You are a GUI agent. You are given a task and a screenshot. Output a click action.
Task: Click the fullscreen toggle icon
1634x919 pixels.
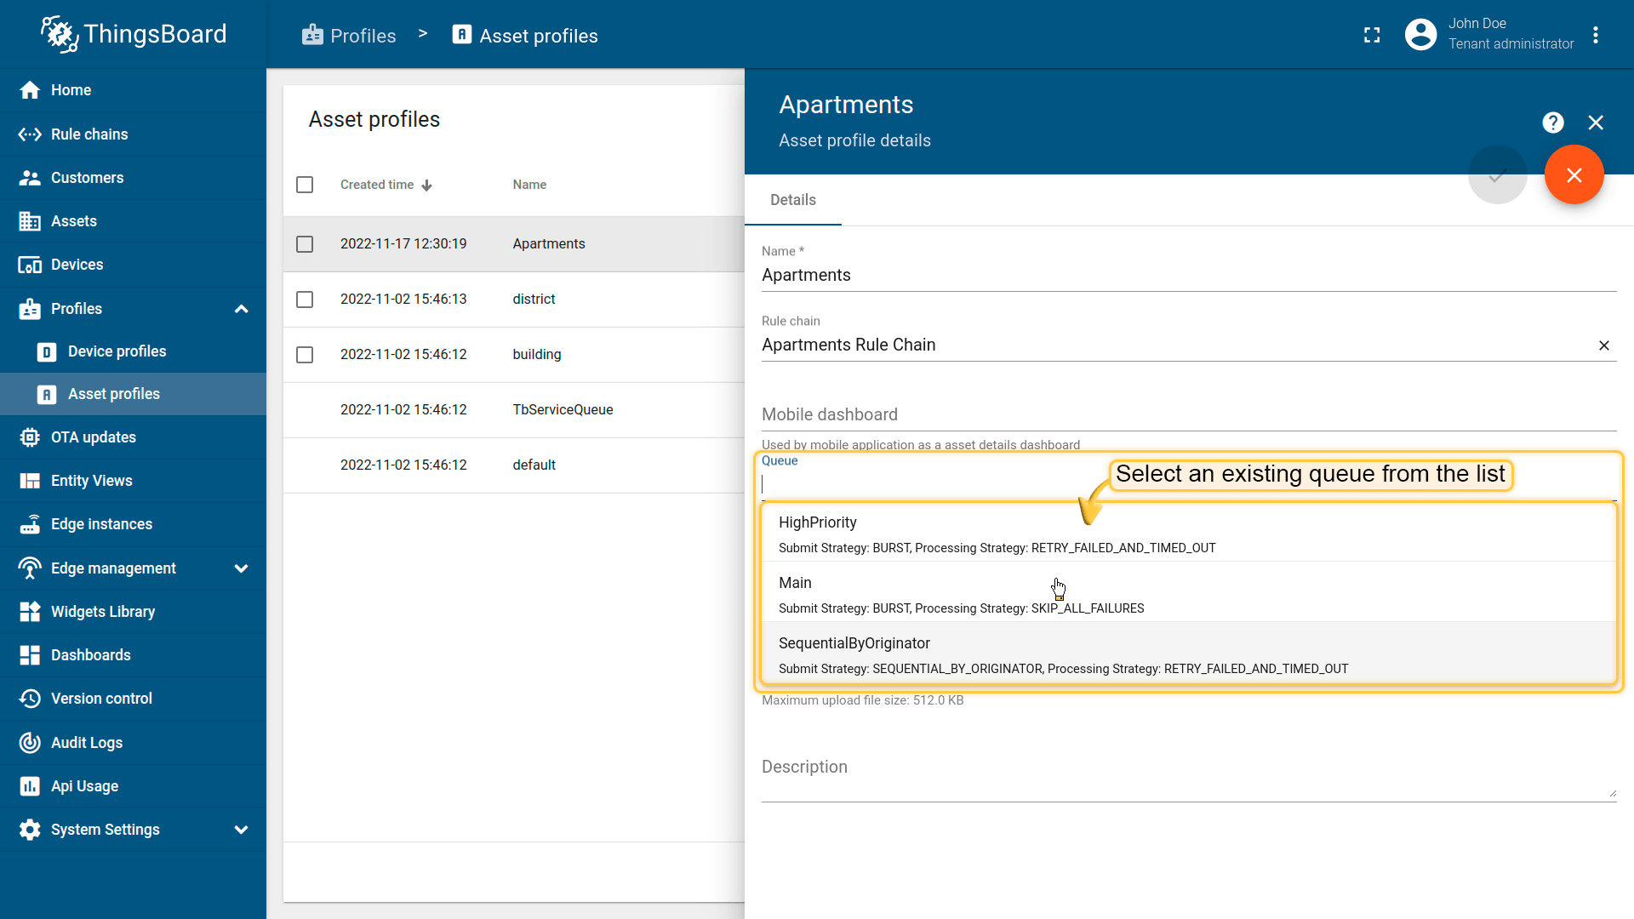tap(1371, 35)
